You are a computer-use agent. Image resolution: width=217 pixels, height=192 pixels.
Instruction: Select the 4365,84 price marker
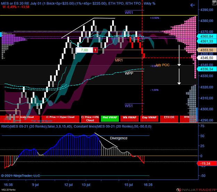pos(207,36)
